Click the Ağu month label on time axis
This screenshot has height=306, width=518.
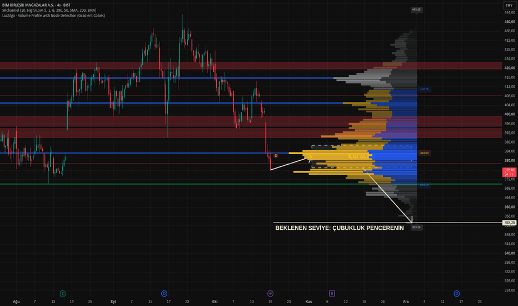[16, 302]
